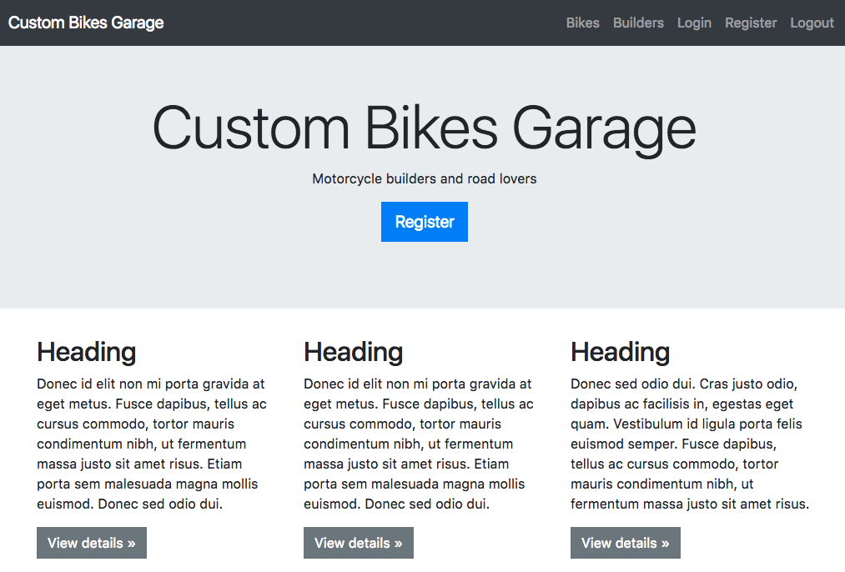The width and height of the screenshot is (845, 572).
Task: Open the Bikes nav link
Action: click(582, 23)
